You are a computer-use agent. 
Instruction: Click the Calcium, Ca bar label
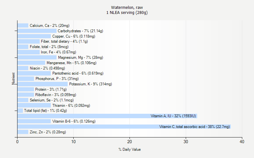tap(50, 26)
